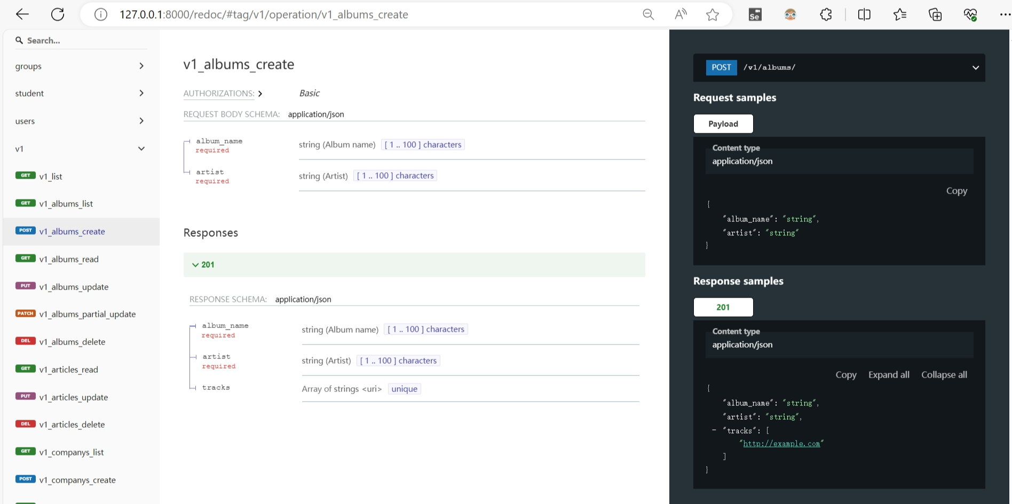Viewport: 1012px width, 504px height.
Task: Open the Selenium IDE extension icon
Action: click(755, 14)
